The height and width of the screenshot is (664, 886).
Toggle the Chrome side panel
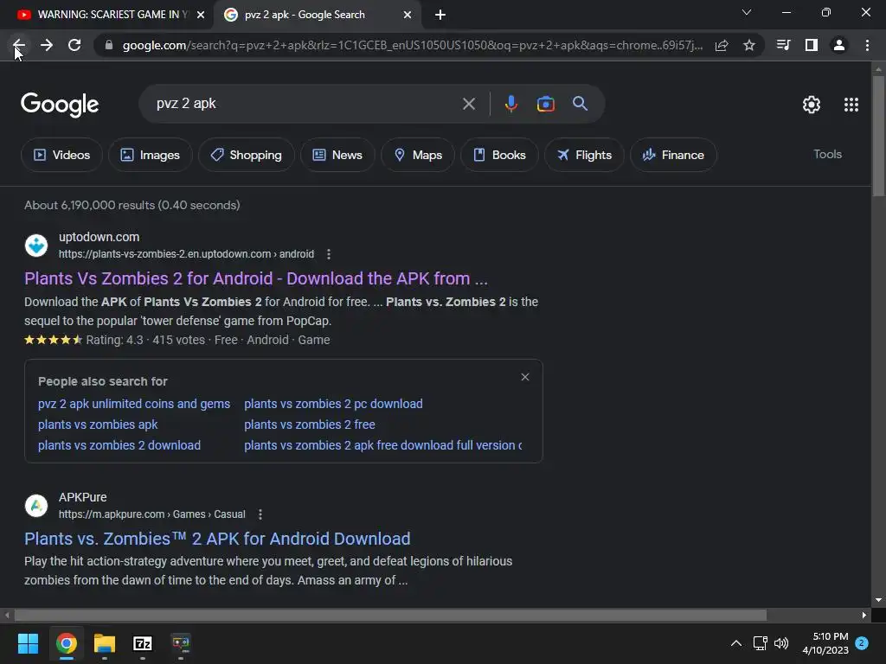pos(812,45)
